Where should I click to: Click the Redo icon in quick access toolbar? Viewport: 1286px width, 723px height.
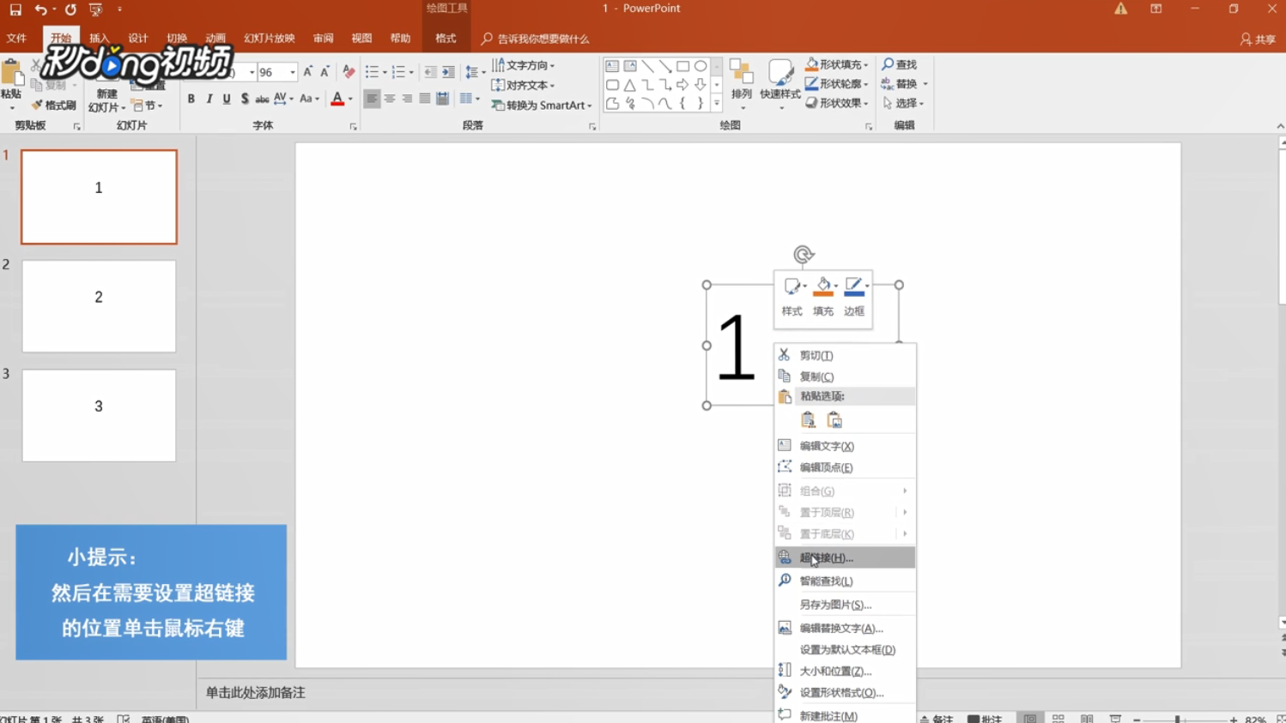coord(70,9)
